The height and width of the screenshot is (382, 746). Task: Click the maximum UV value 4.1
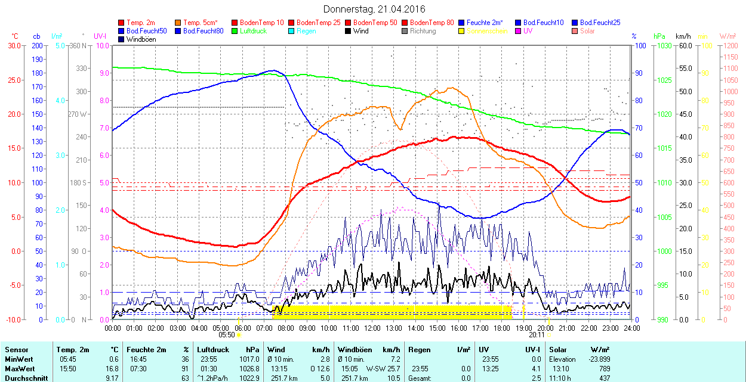[535, 369]
